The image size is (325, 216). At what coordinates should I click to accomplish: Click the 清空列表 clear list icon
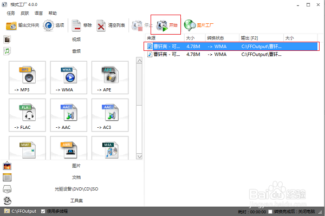pos(101,25)
